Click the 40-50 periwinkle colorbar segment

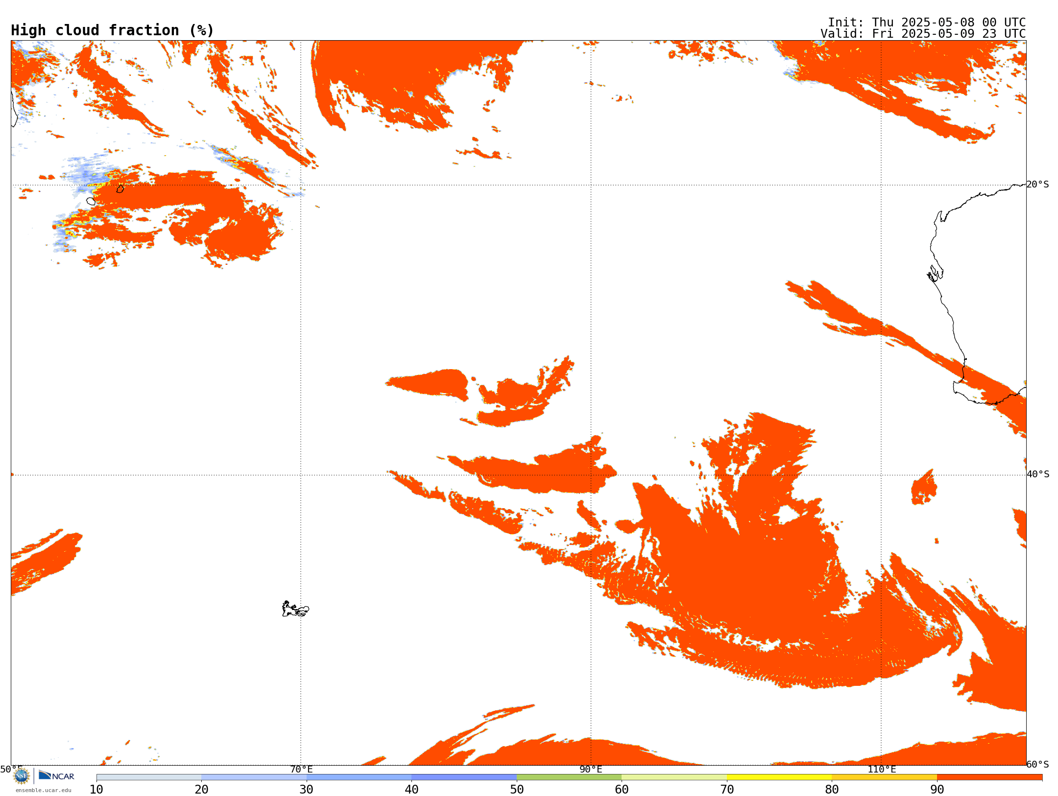pos(464,777)
